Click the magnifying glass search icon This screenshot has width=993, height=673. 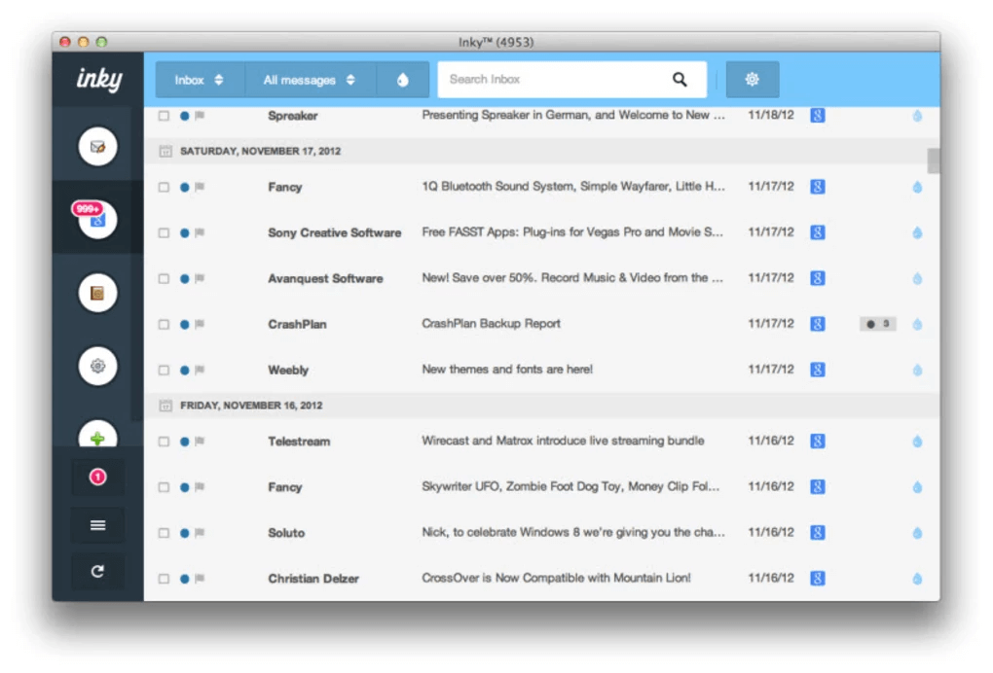[680, 80]
